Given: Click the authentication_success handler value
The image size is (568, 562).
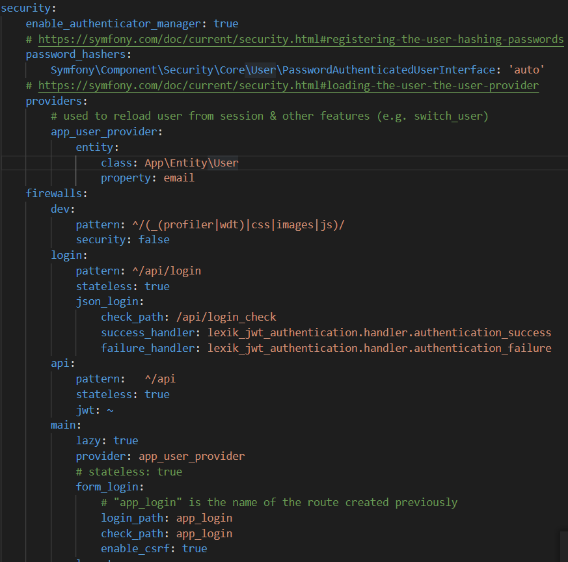Looking at the screenshot, I should pyautogui.click(x=379, y=333).
